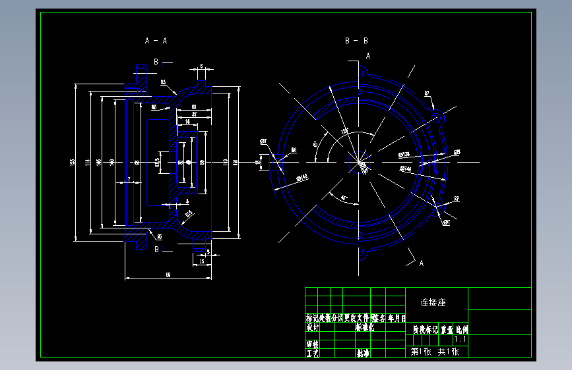Screen dimensions: 572x370
Task: Select the Ø7 label at left lug
Action: 263,142
